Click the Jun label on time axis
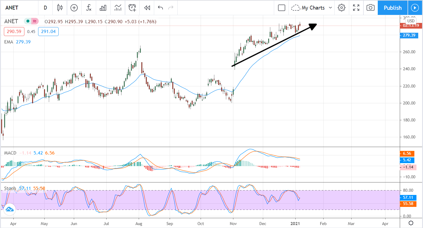 click(x=74, y=223)
